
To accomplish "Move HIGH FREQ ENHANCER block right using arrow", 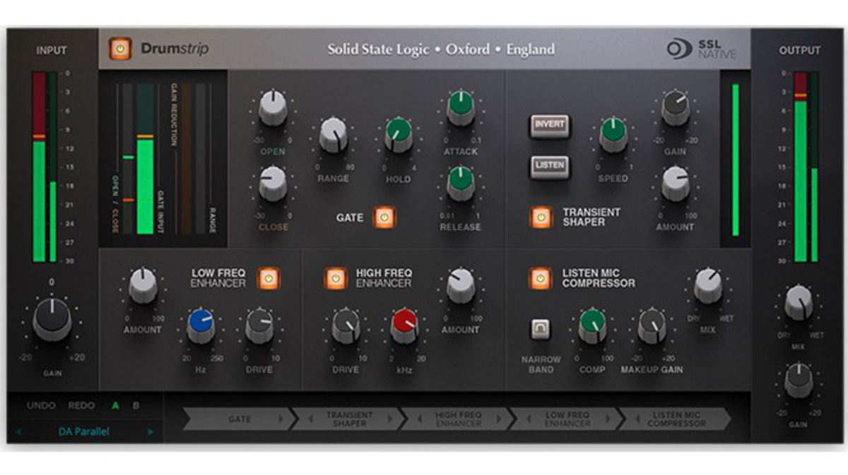I will tap(498, 419).
